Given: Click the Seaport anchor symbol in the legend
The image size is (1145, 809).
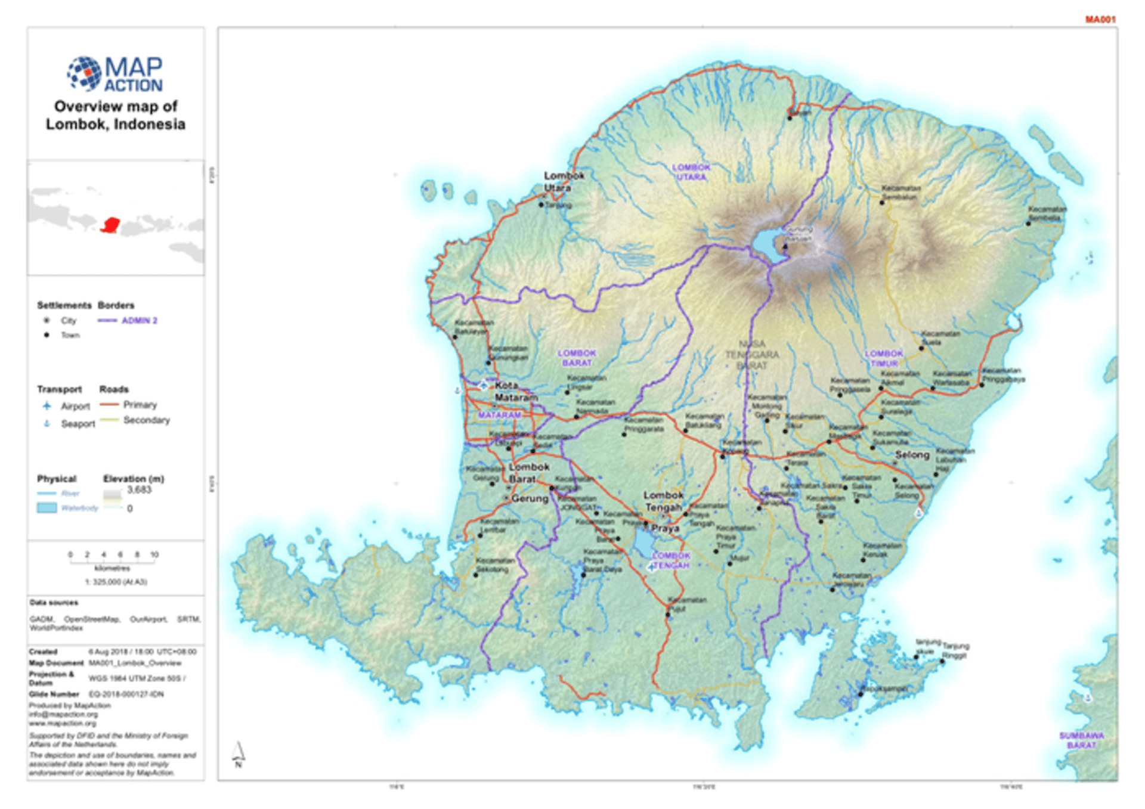Looking at the screenshot, I should tap(47, 424).
